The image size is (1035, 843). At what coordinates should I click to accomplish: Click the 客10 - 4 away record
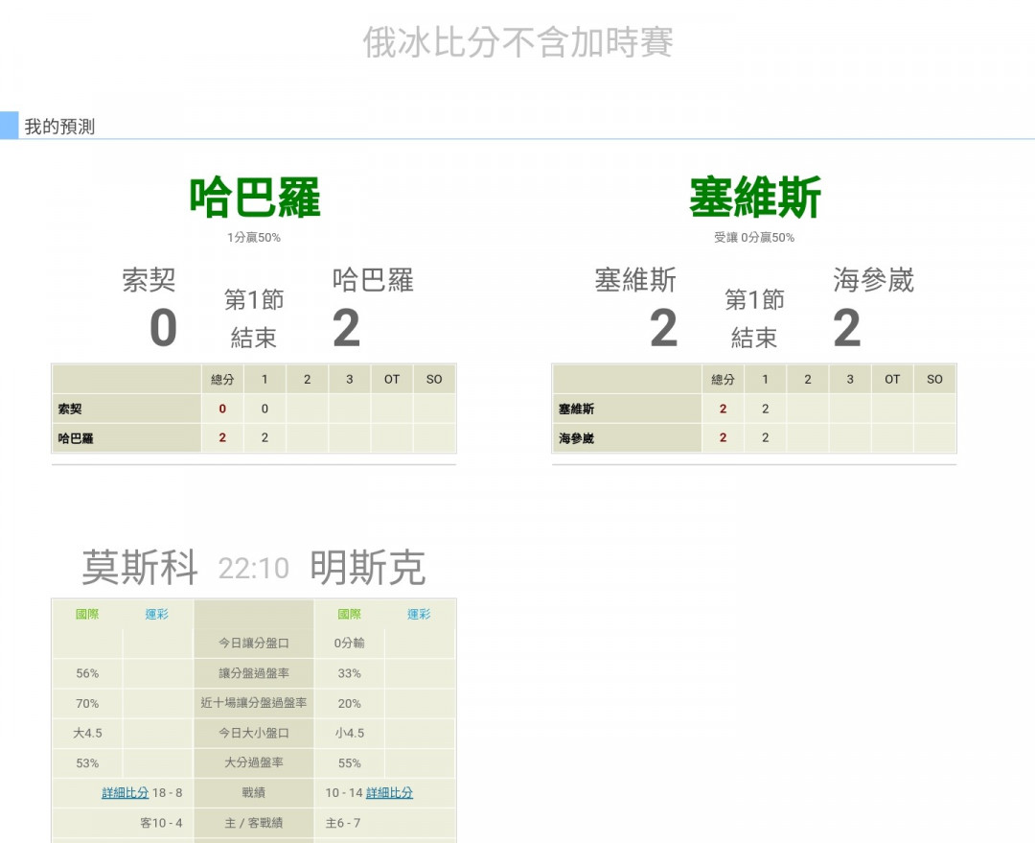click(x=162, y=823)
